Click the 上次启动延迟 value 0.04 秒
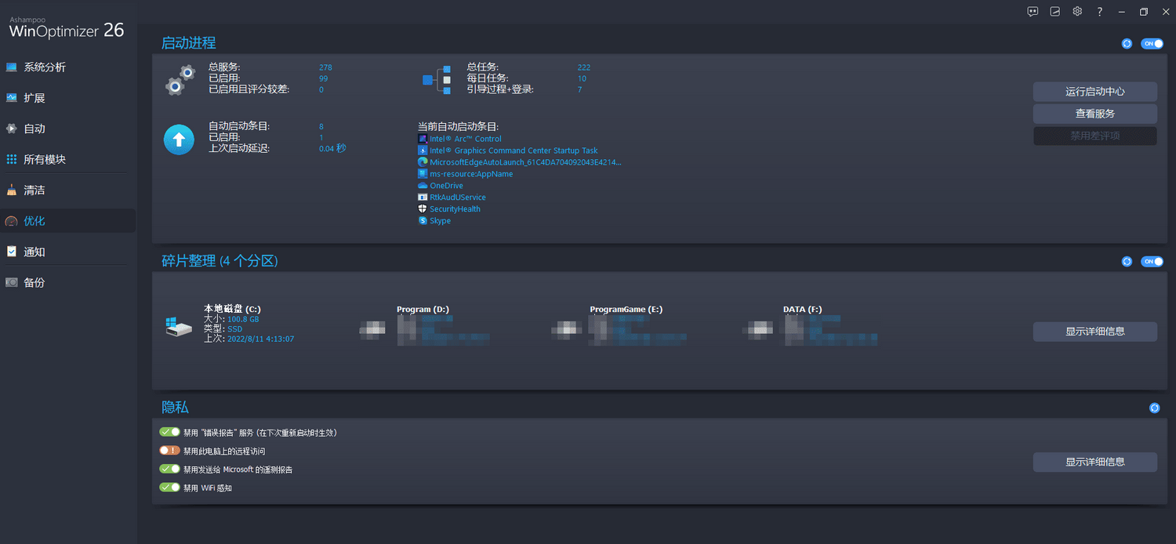The image size is (1176, 544). coord(332,148)
